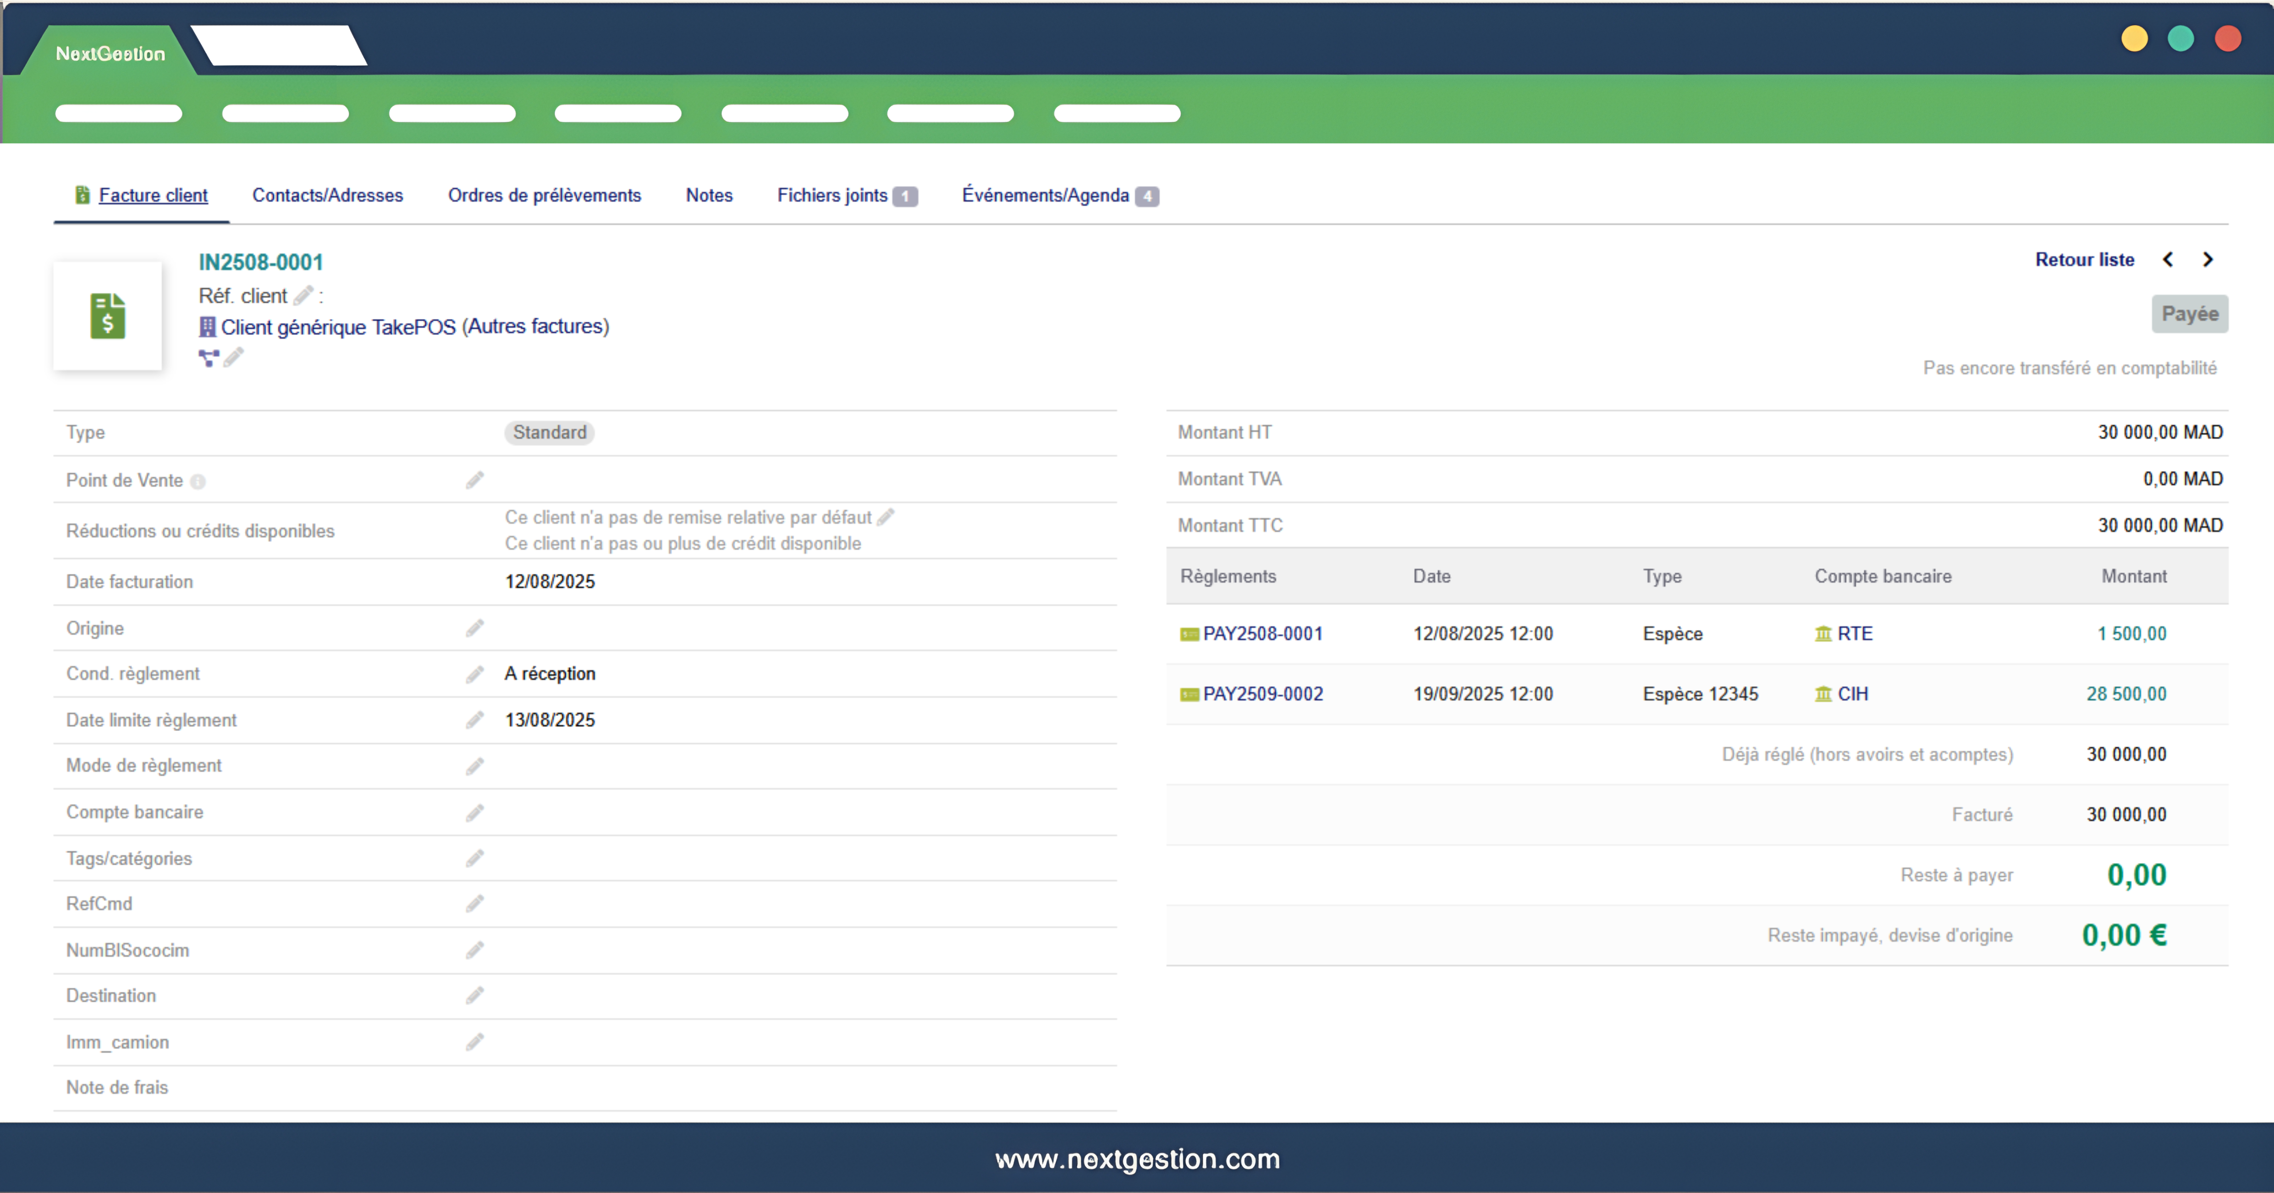Click the invoice document thumbnail
The width and height of the screenshot is (2274, 1193).
pyautogui.click(x=108, y=315)
